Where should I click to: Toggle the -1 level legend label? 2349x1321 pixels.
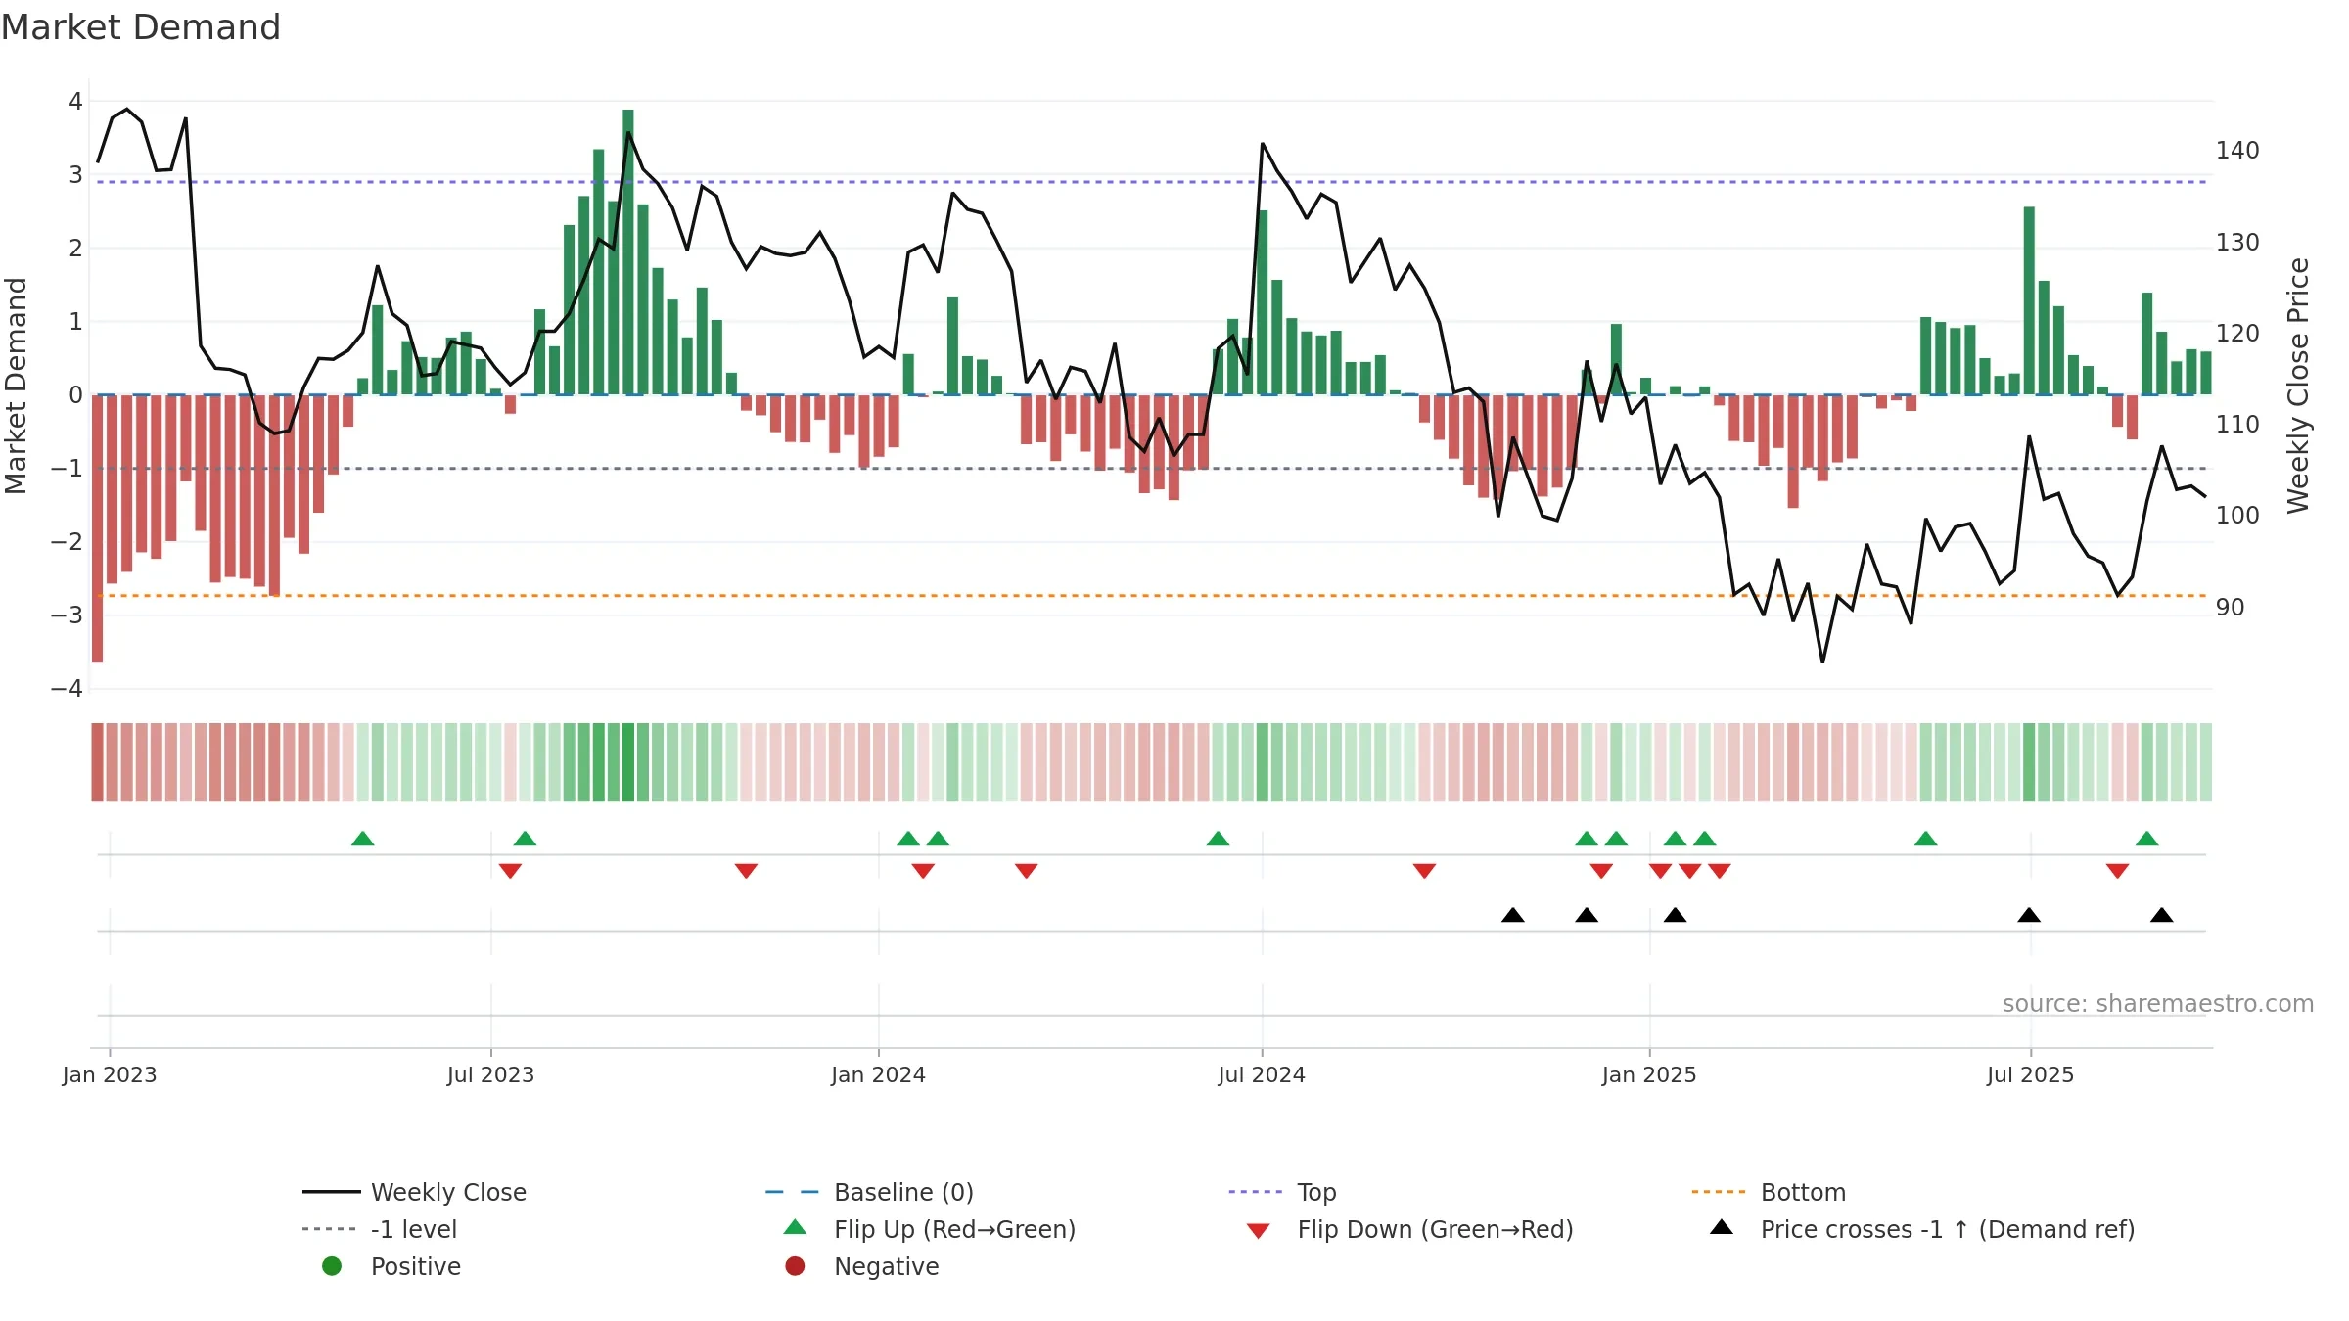414,1229
